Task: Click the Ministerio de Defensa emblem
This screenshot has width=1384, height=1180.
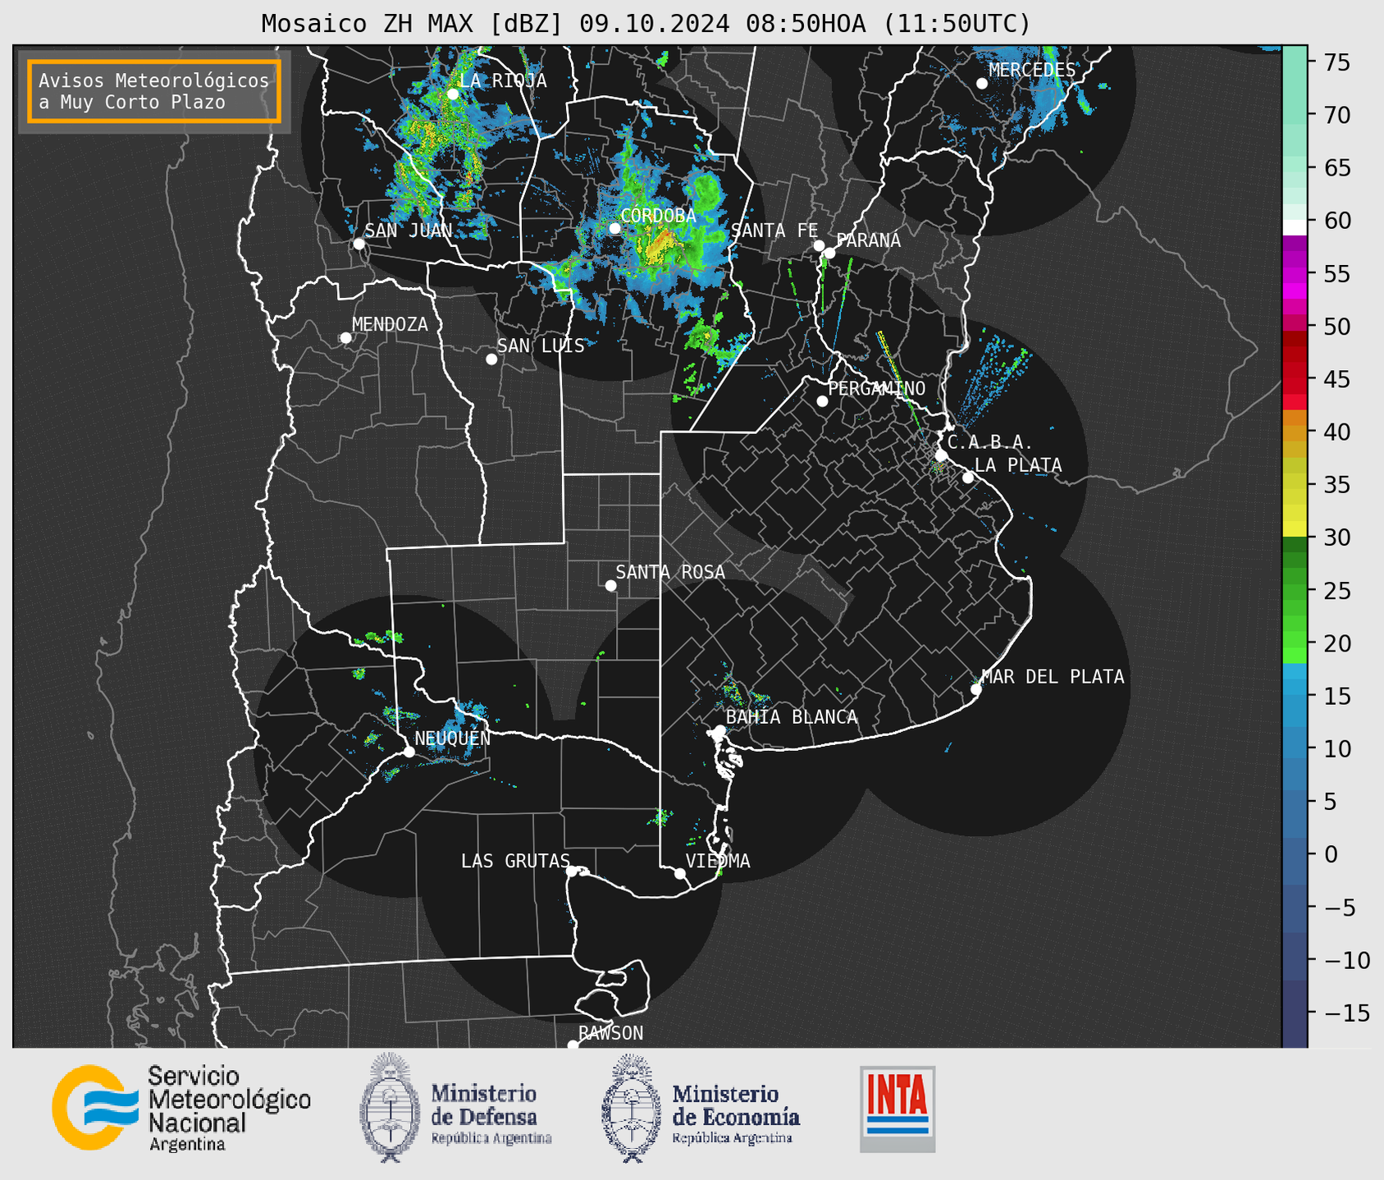Action: click(390, 1107)
